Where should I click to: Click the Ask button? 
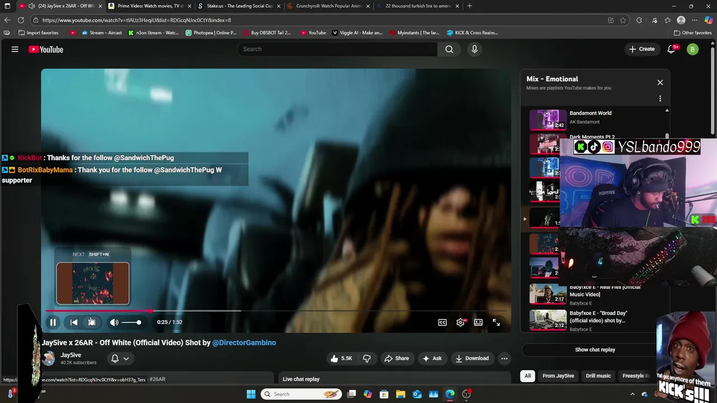(x=432, y=358)
